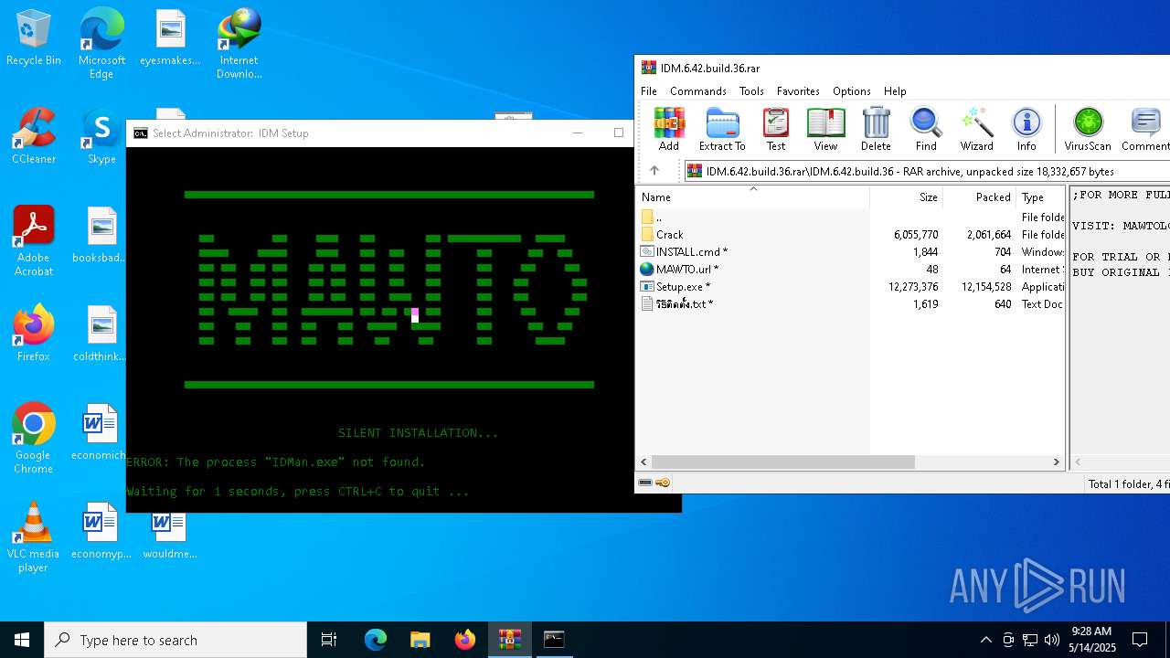Image resolution: width=1170 pixels, height=658 pixels.
Task: Switch to the command prompt taskbar icon
Action: (554, 640)
